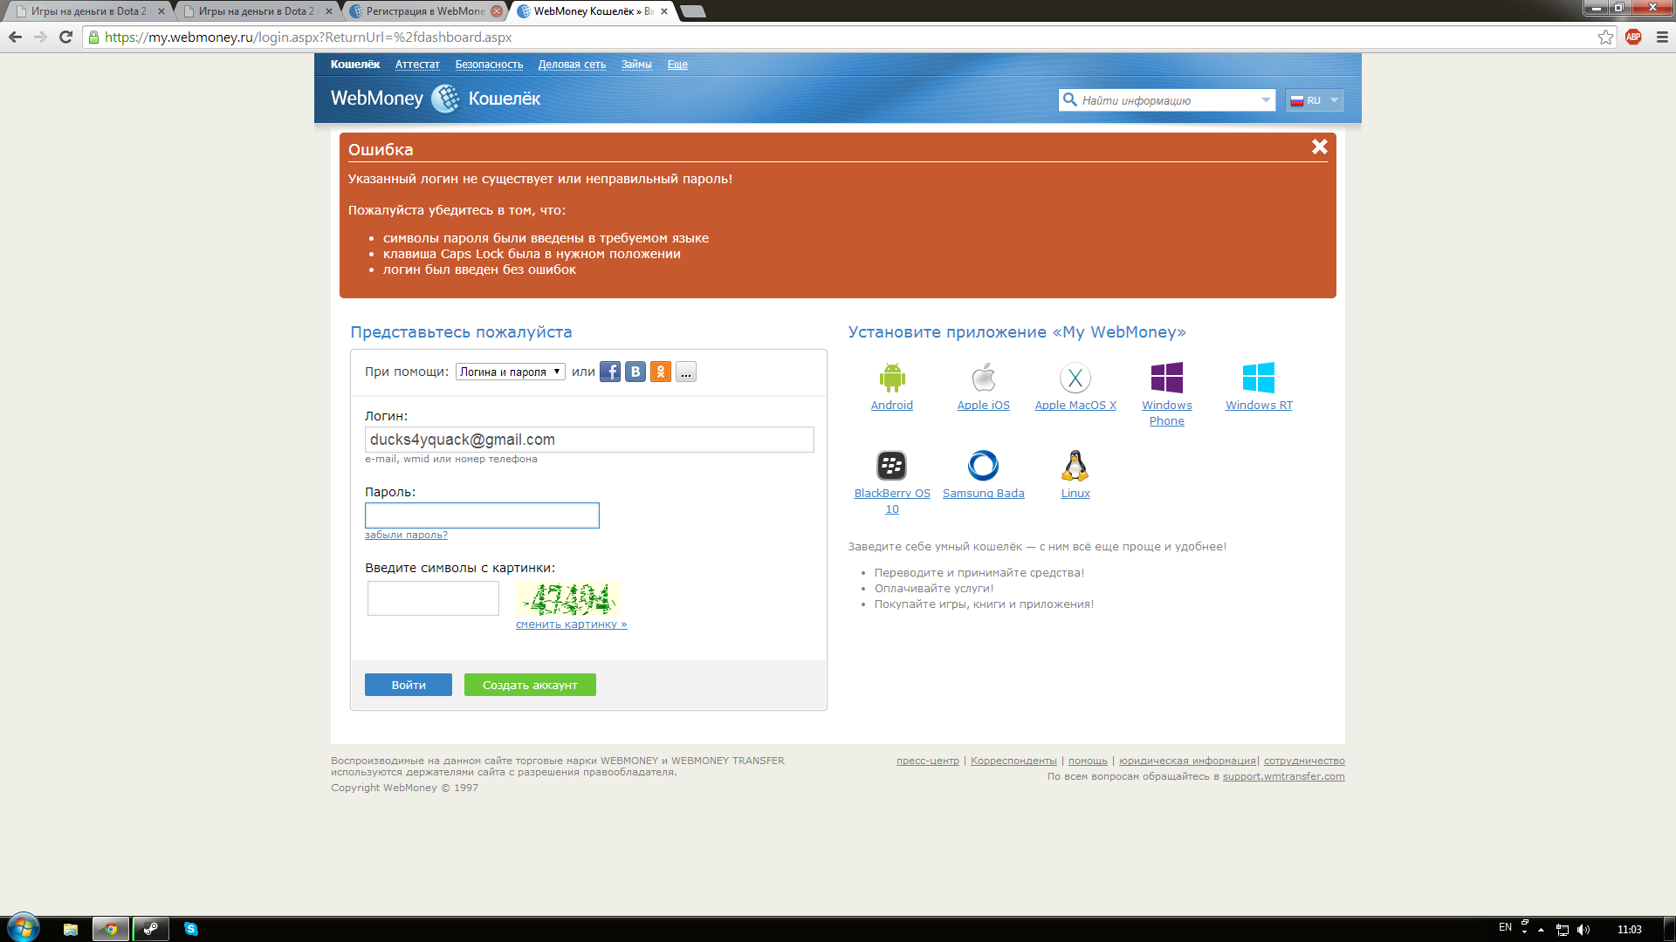Expand the login method dropdown
This screenshot has height=942, width=1676.
tap(510, 372)
